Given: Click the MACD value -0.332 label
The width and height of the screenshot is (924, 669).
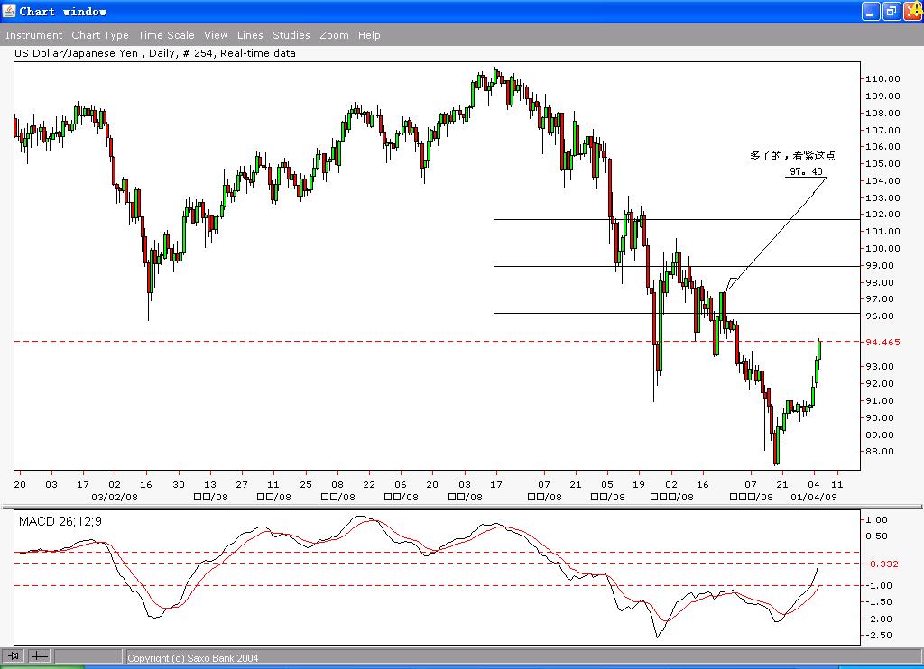Looking at the screenshot, I should (x=882, y=564).
